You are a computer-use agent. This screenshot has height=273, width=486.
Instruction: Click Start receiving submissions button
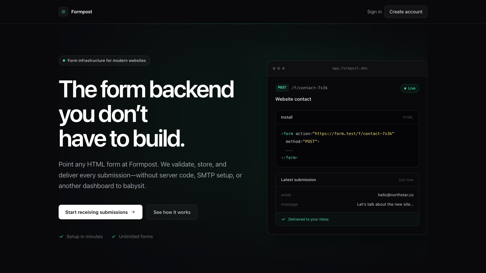101,212
